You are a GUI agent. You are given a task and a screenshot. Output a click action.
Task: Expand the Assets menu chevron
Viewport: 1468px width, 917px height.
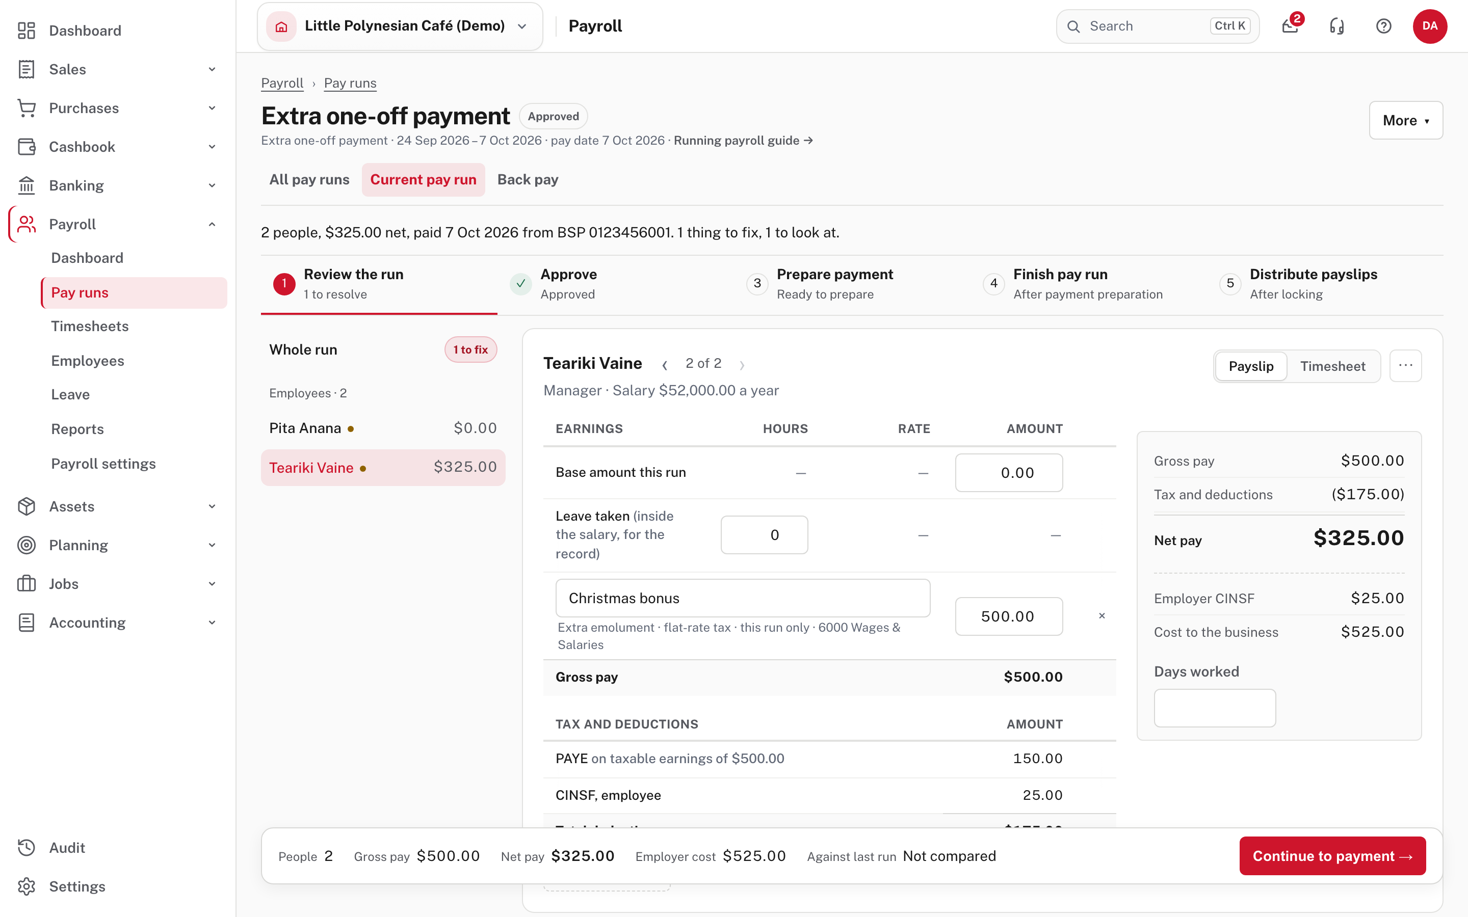(212, 506)
